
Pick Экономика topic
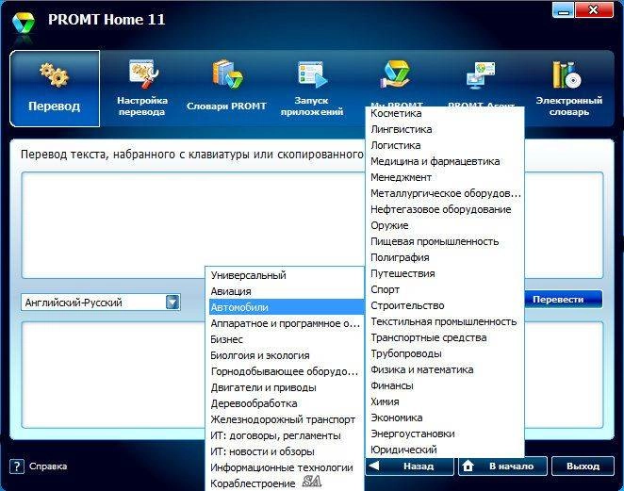[445, 417]
